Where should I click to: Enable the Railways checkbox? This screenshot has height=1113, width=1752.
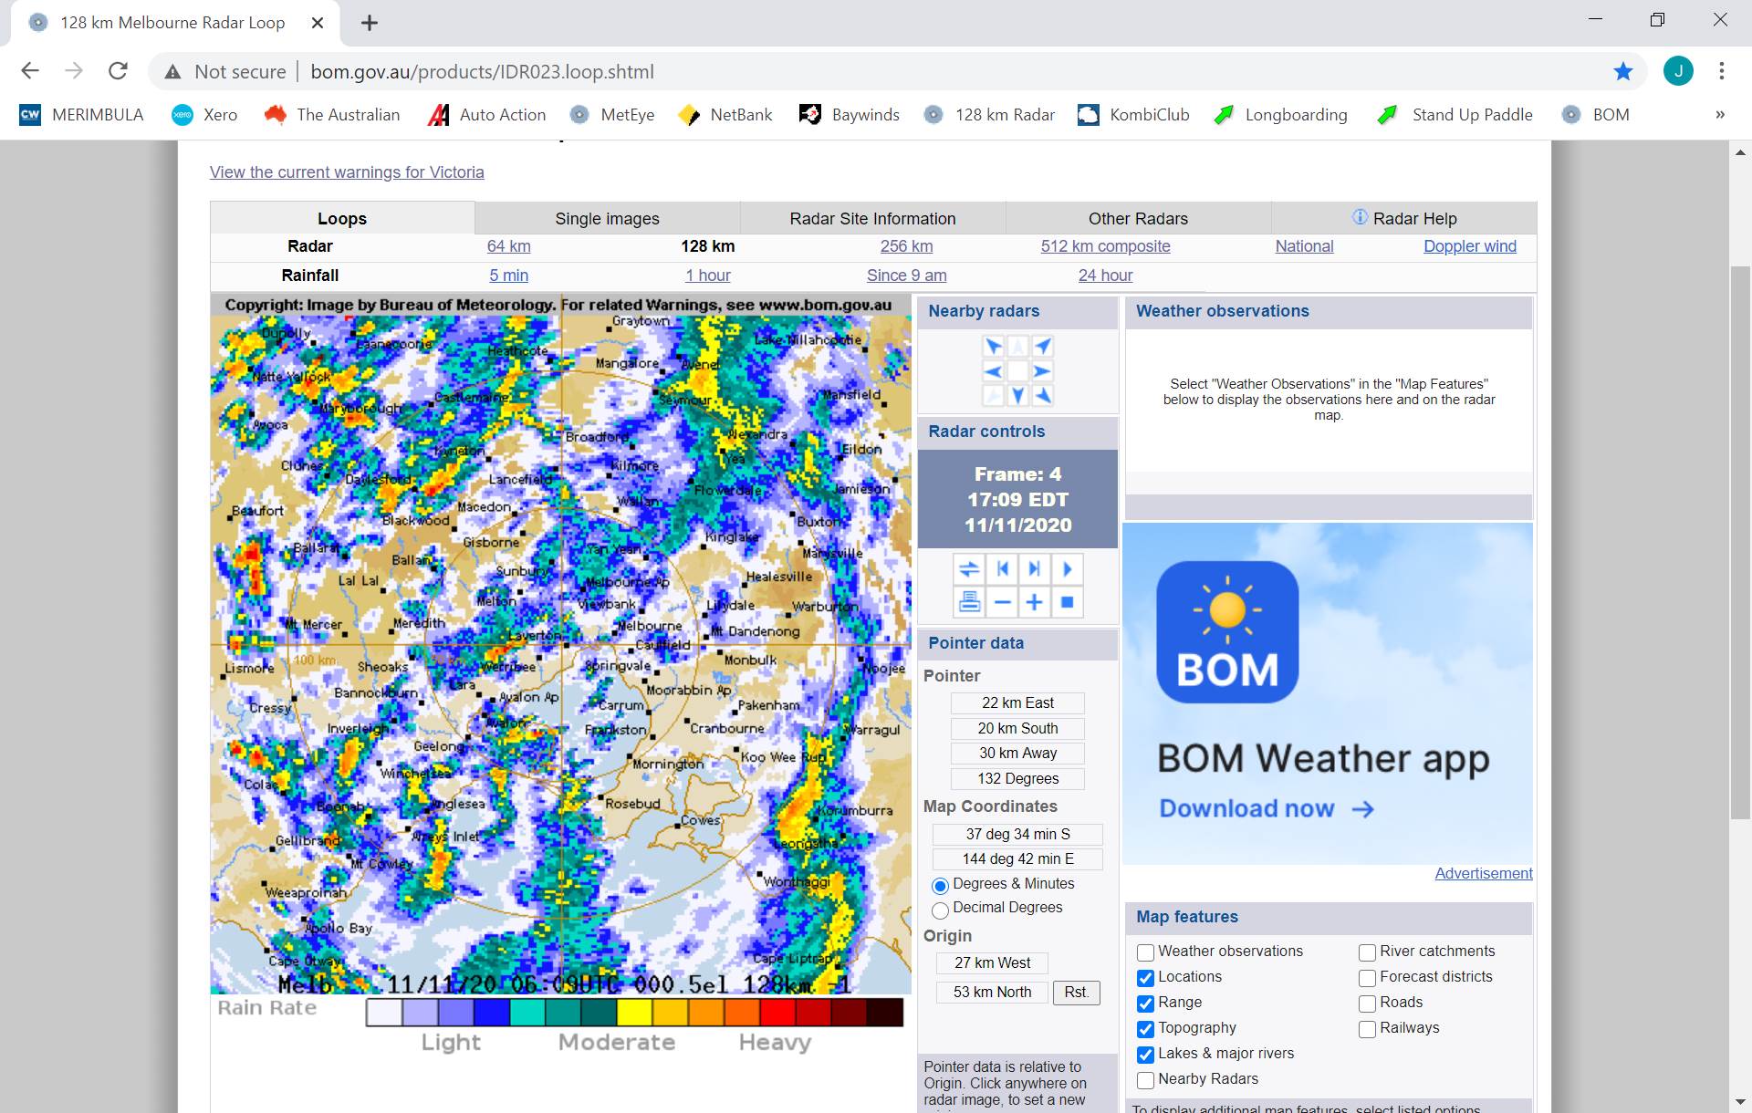[1367, 1029]
